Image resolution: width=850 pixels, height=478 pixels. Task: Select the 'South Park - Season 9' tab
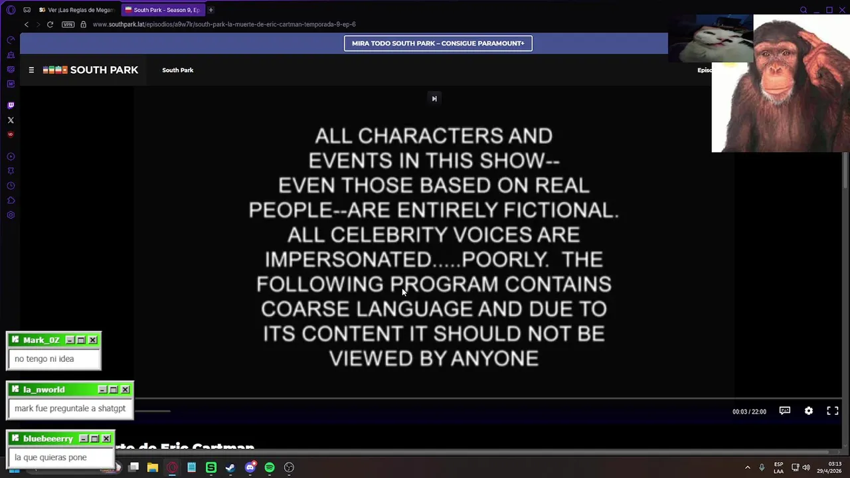(162, 10)
